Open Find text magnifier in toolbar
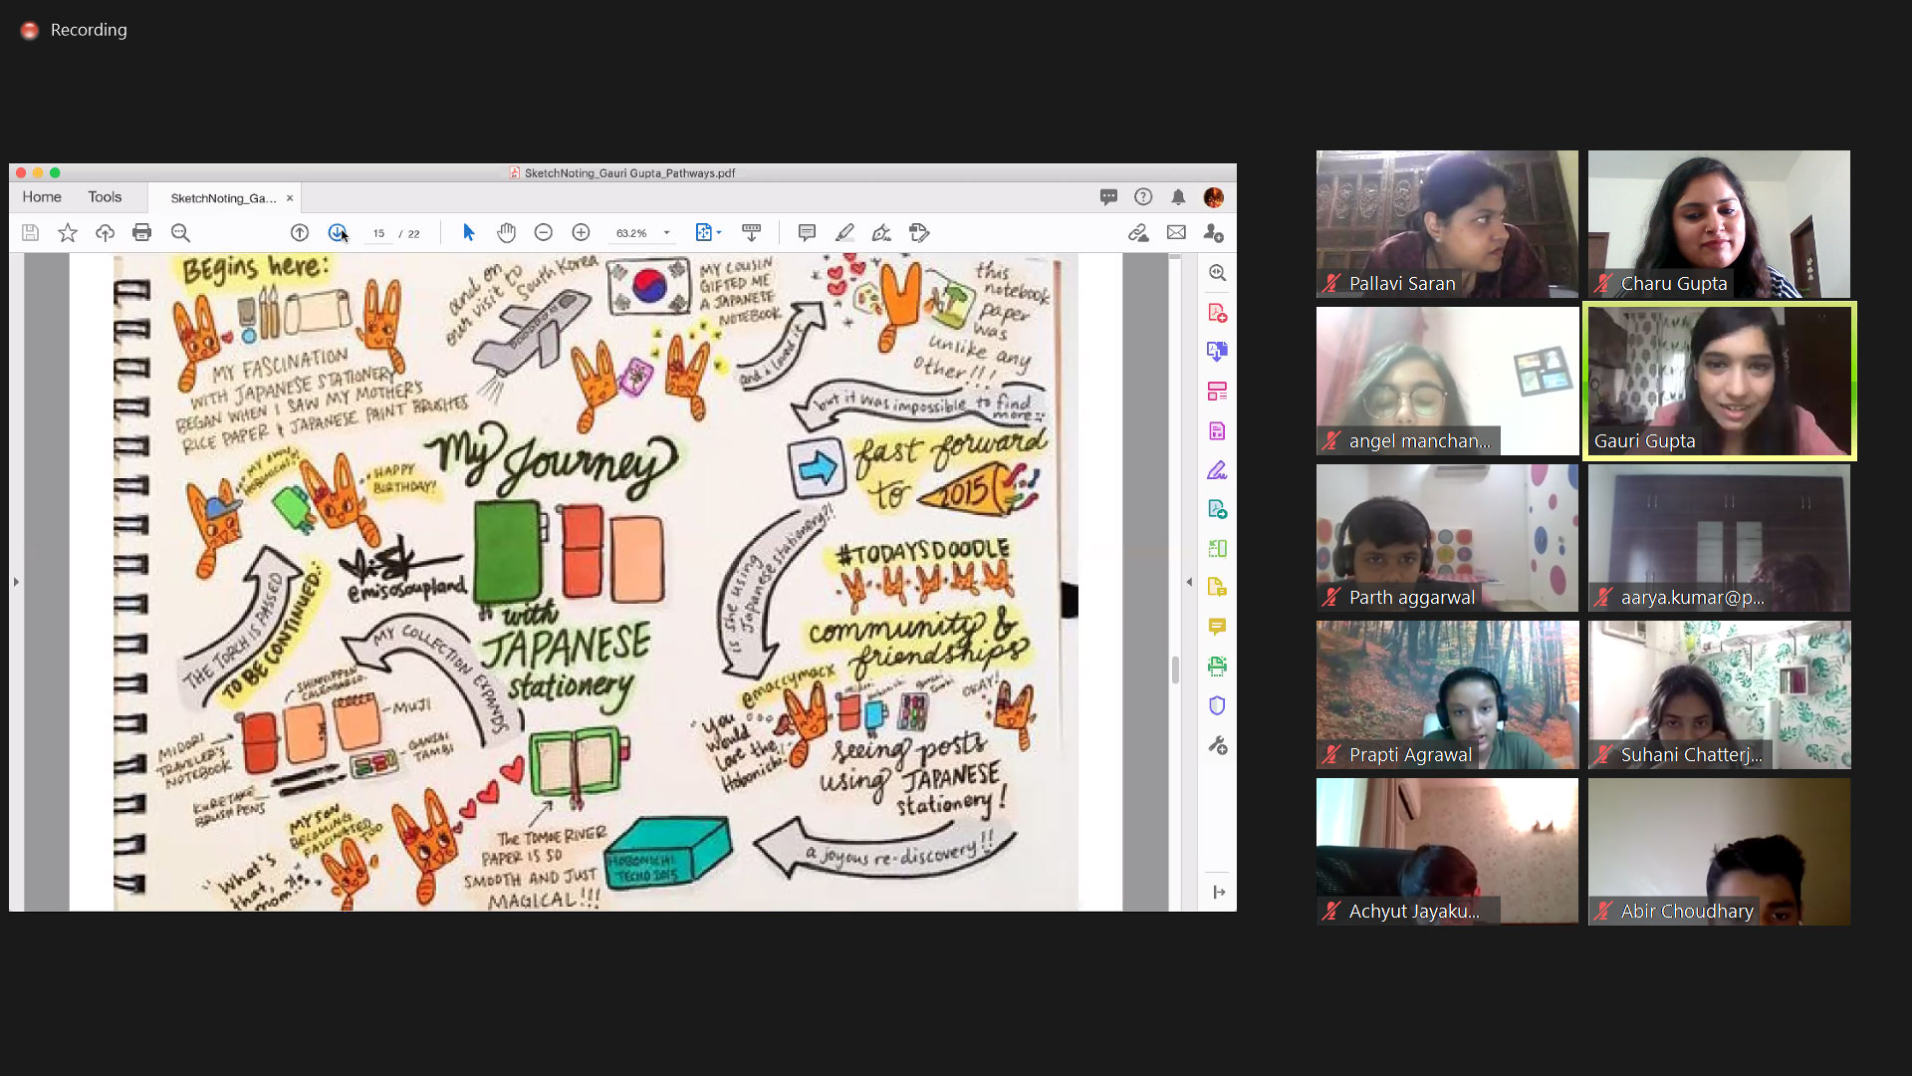This screenshot has height=1076, width=1912. pos(180,233)
